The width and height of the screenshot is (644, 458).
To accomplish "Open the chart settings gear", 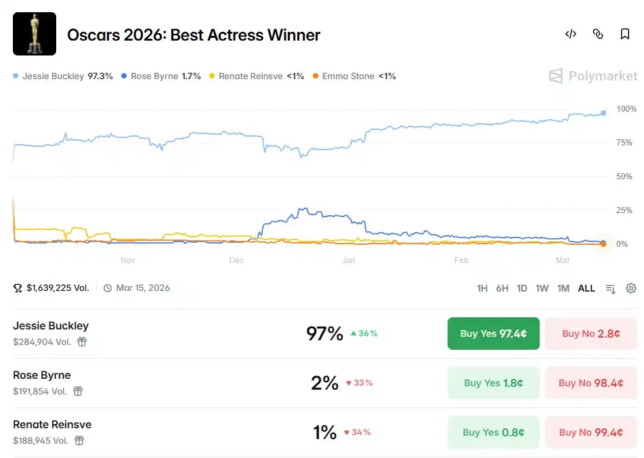I will (x=631, y=288).
